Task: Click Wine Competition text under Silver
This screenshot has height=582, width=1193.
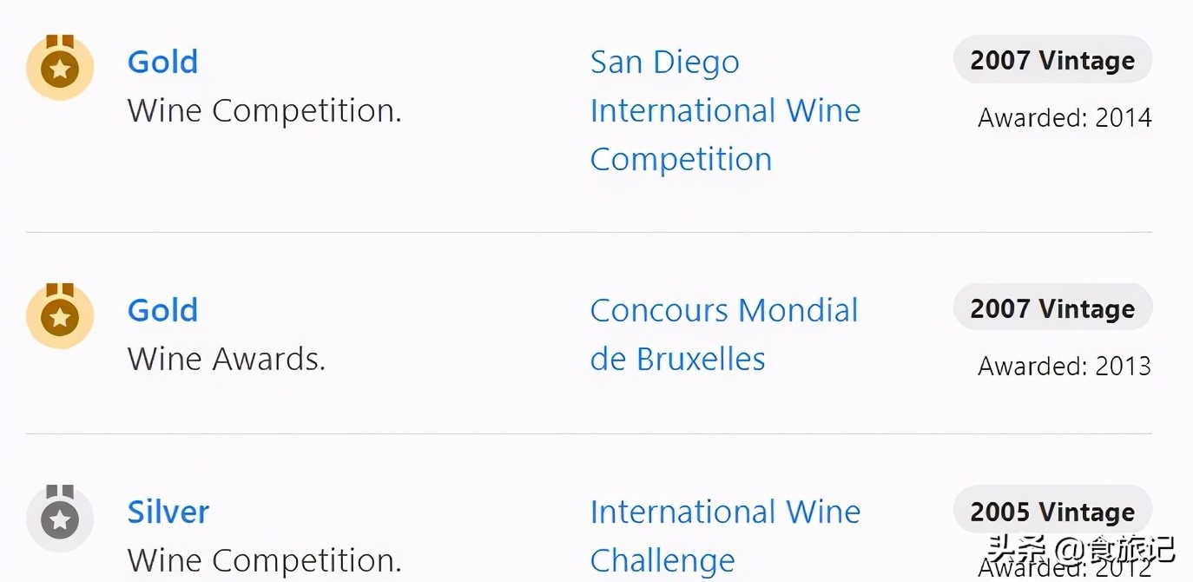Action: pyautogui.click(x=264, y=560)
